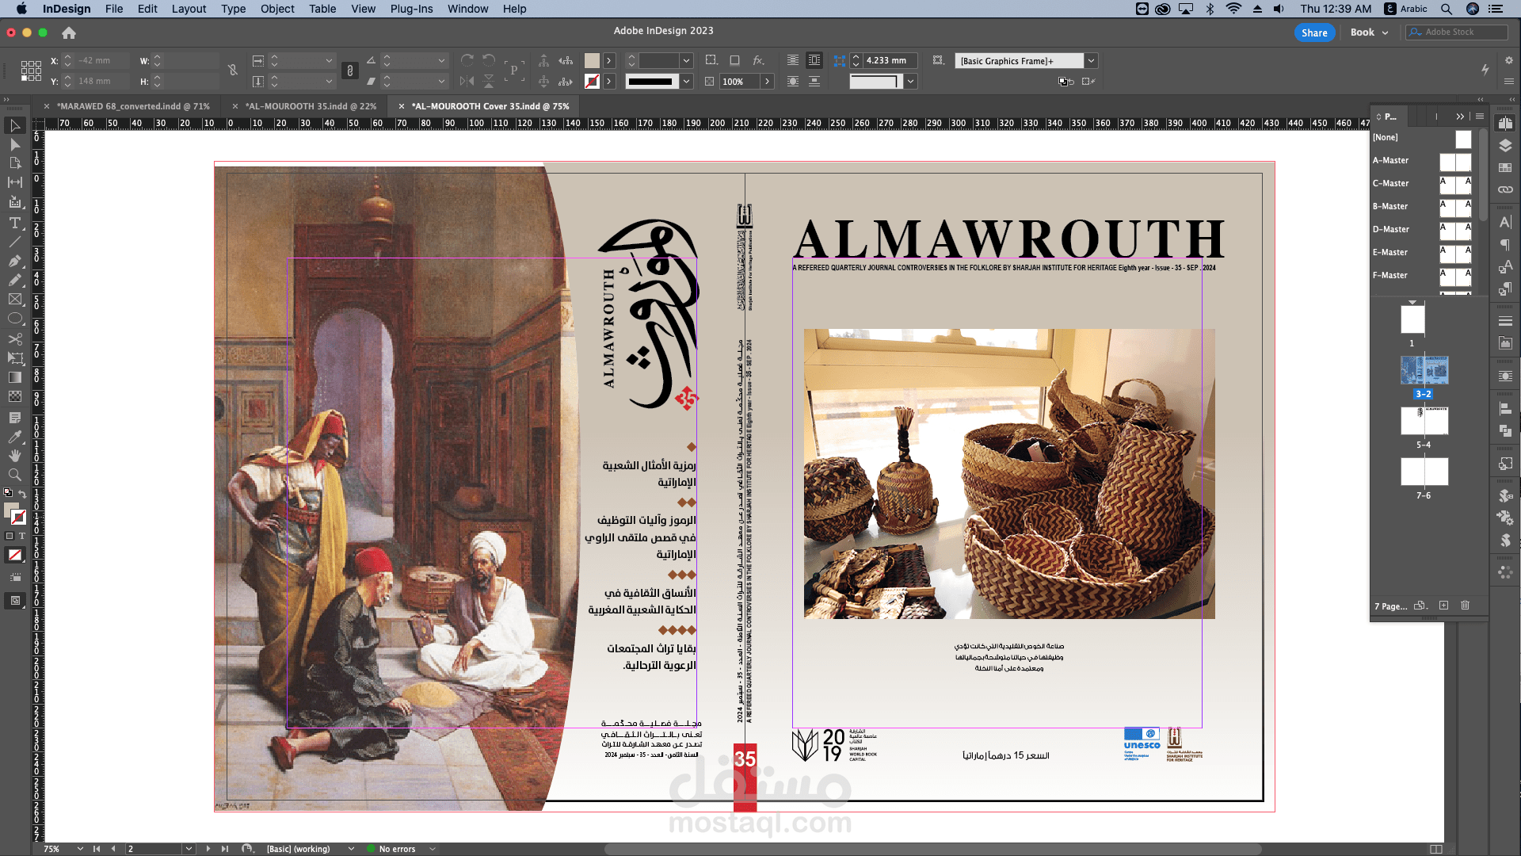Enable the wrap around bounding box option

point(814,61)
